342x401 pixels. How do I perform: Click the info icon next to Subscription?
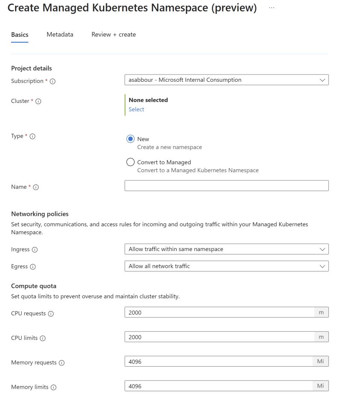click(x=53, y=81)
